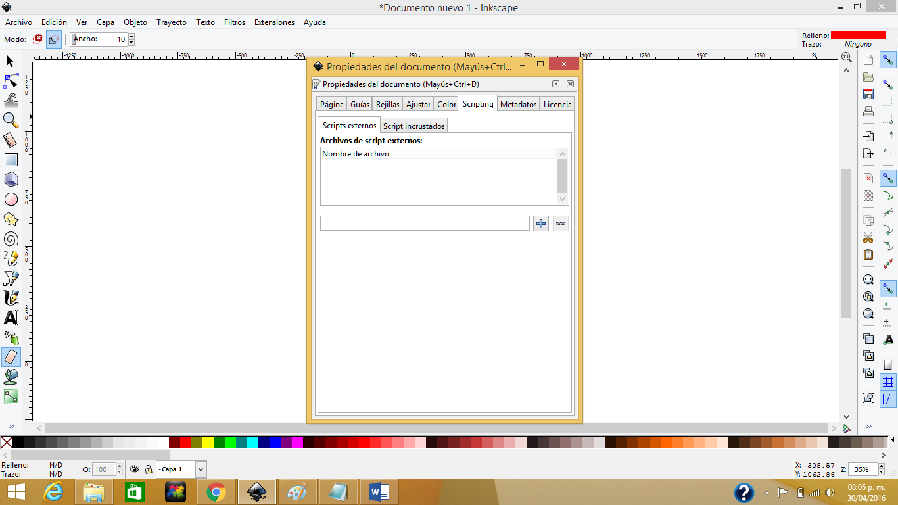The height and width of the screenshot is (505, 898).
Task: Select the Bézier pen tool
Action: point(11,278)
